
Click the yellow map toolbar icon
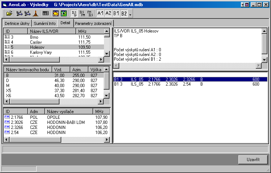[x=56, y=13]
